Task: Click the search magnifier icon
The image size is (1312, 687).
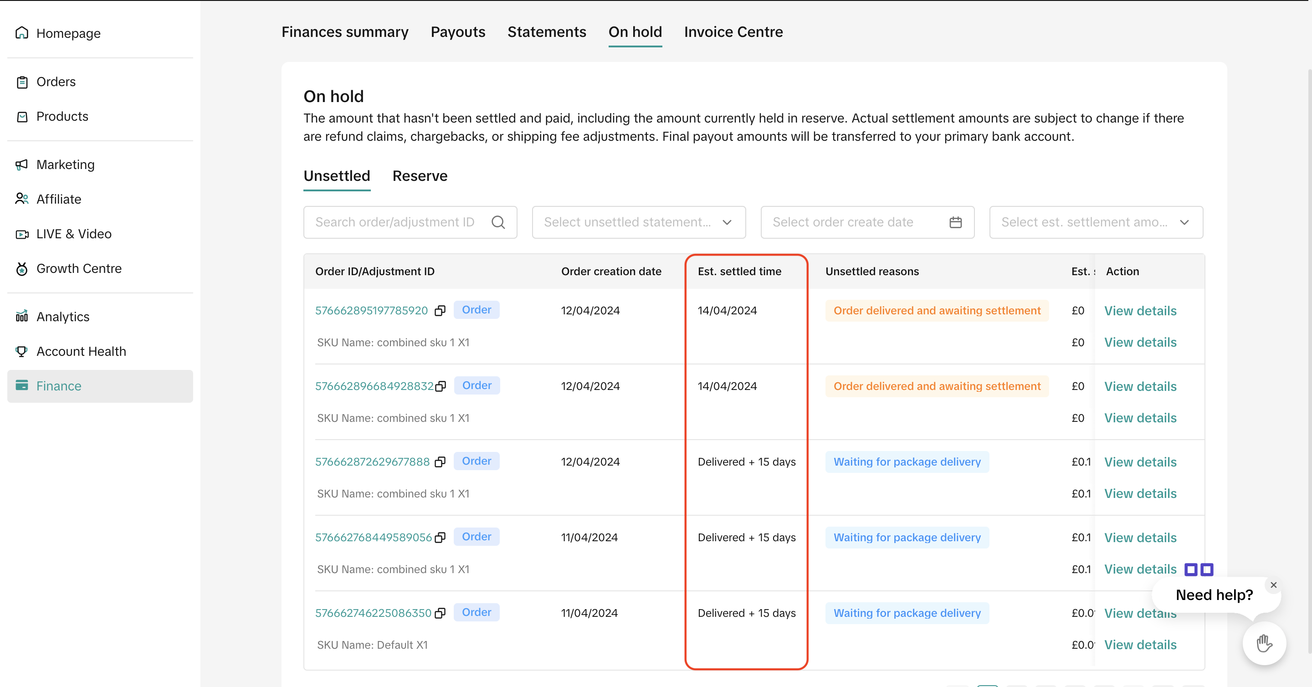Action: pyautogui.click(x=498, y=222)
